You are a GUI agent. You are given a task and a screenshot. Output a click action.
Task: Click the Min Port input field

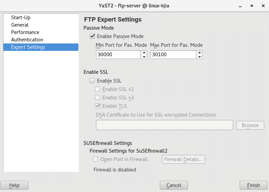118,55
